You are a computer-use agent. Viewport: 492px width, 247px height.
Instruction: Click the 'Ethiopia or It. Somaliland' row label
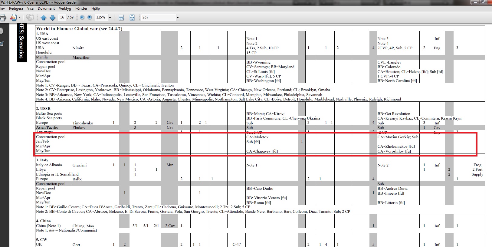pyautogui.click(x=57, y=174)
